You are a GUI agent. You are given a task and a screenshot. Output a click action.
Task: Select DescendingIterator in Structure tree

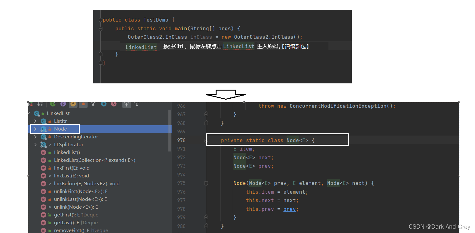point(76,137)
